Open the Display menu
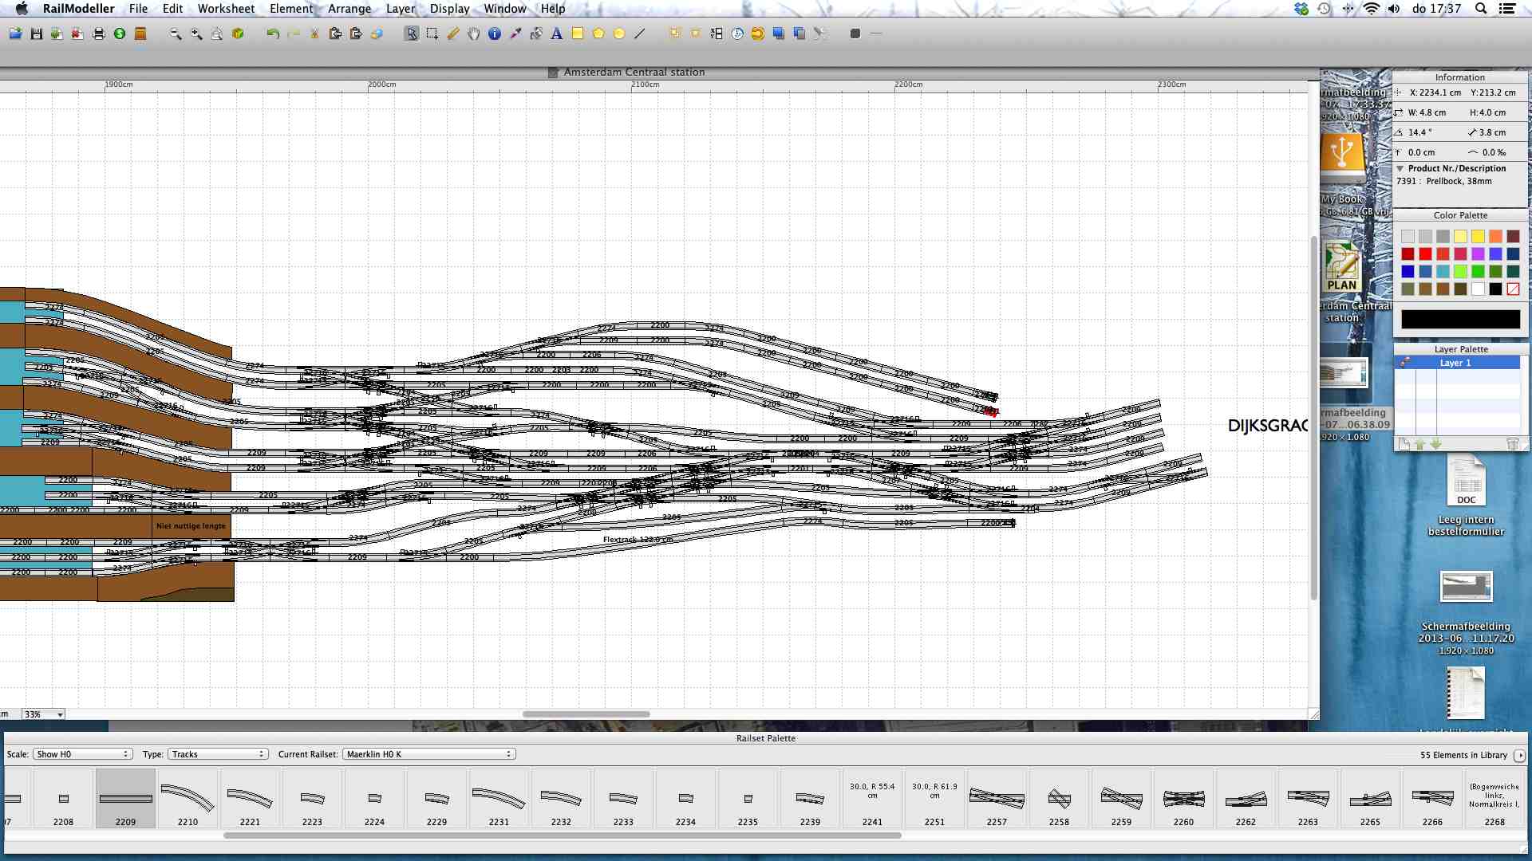The height and width of the screenshot is (861, 1532). 449,8
